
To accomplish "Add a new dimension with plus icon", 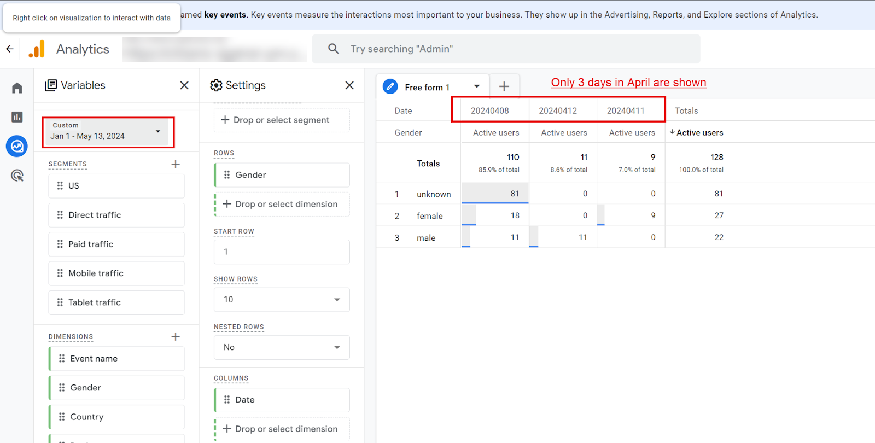I will pos(176,337).
